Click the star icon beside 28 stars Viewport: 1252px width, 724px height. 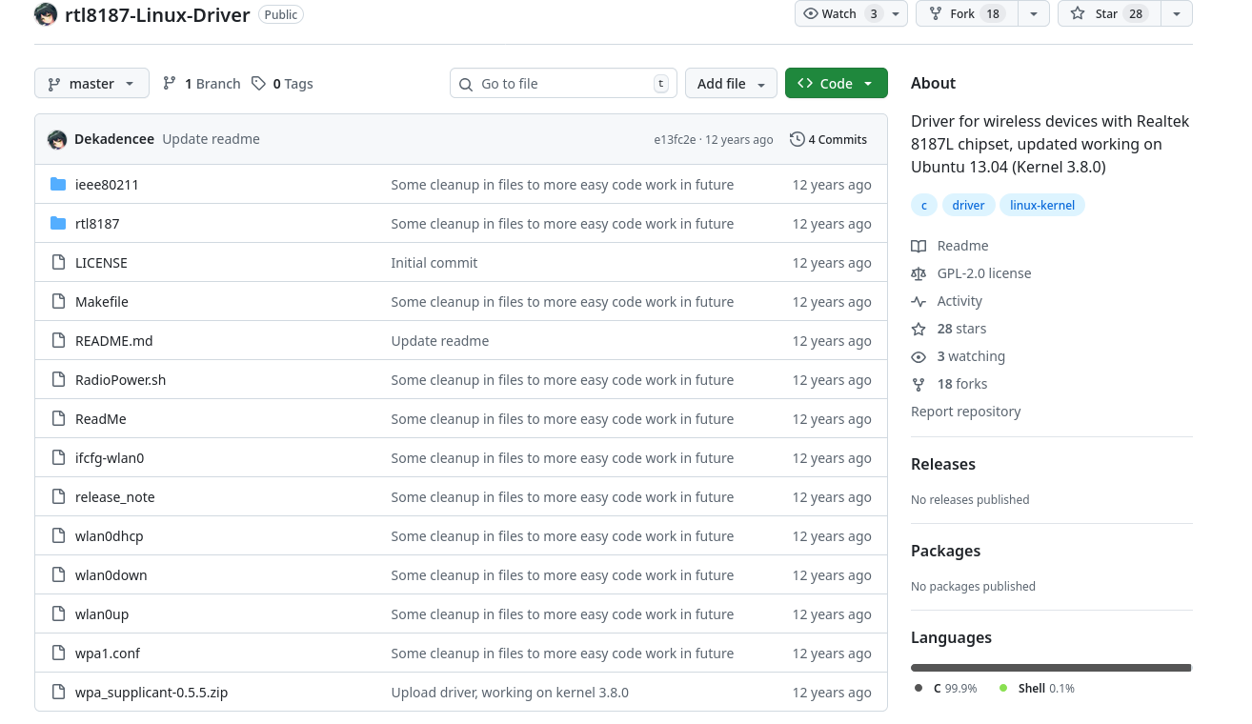coord(919,329)
